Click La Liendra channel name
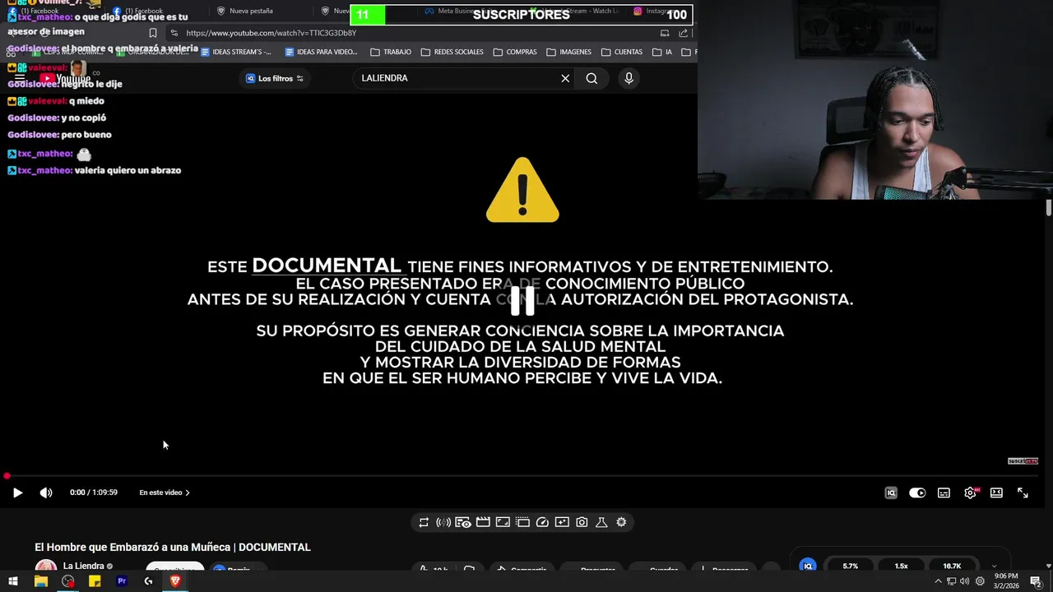The image size is (1053, 592). pos(84,566)
